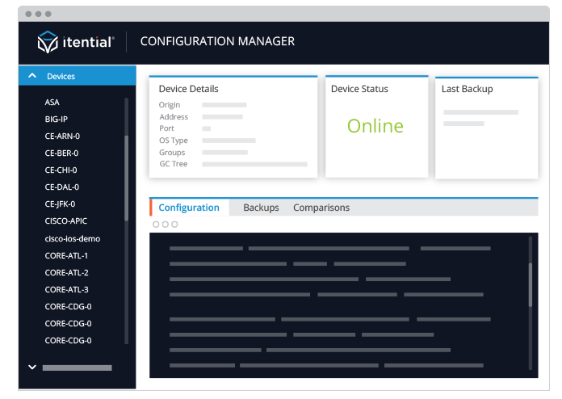Click the device list scrollbar thumb
This screenshot has width=562, height=399.
(x=126, y=178)
